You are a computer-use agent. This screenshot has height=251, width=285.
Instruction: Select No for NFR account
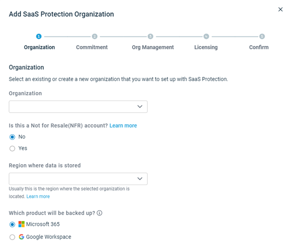(x=12, y=137)
